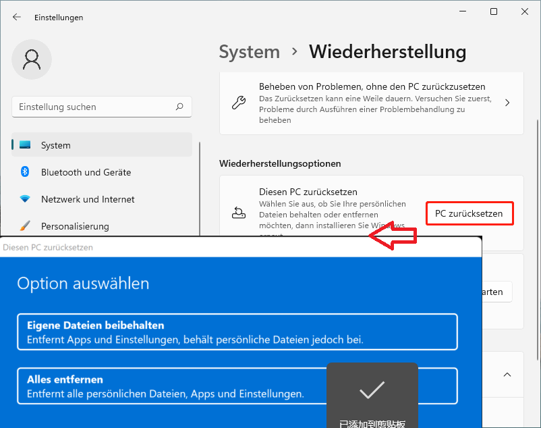
Task: Choose Eigene Dateien beibehalten option
Action: click(x=236, y=331)
